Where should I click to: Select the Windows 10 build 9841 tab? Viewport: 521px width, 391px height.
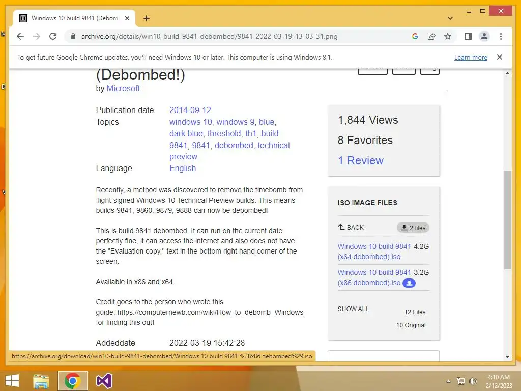(x=74, y=18)
